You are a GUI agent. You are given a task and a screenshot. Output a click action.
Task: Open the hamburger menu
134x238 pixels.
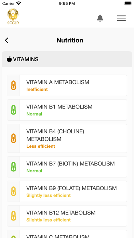point(121,18)
